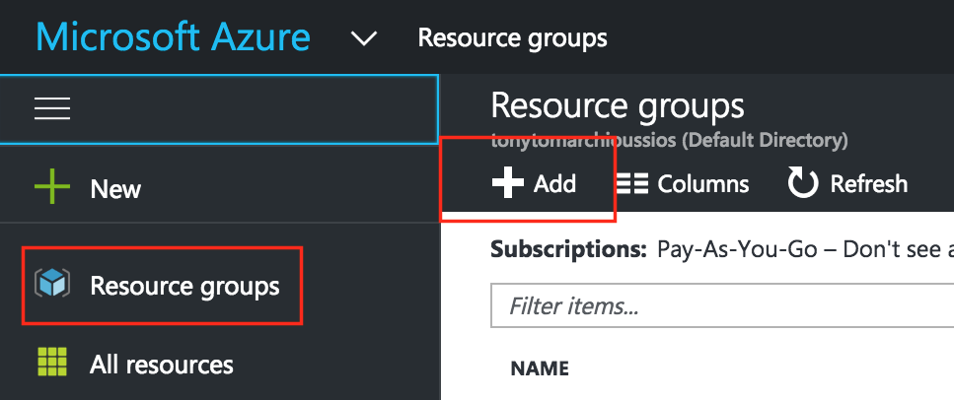Select Resource groups breadcrumb in top bar

(x=512, y=38)
